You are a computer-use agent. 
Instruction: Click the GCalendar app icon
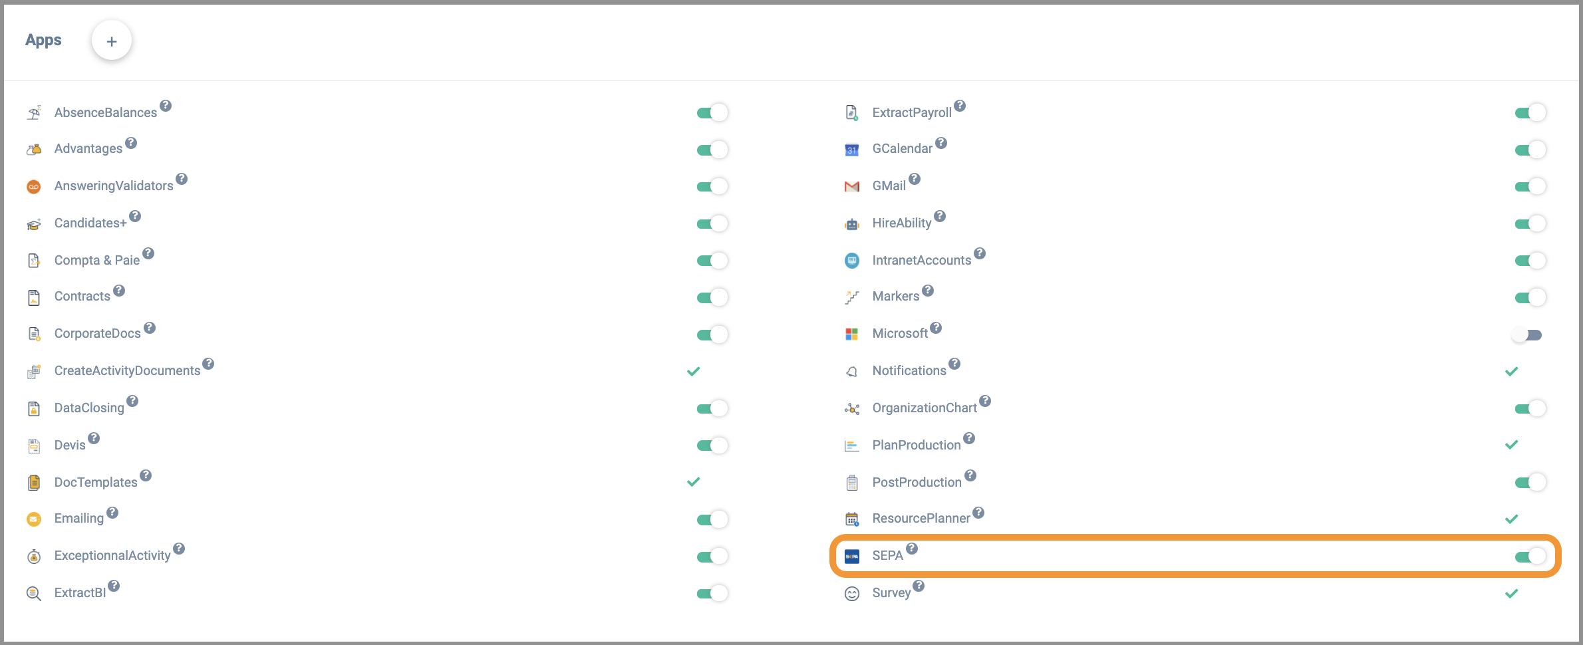(x=851, y=150)
